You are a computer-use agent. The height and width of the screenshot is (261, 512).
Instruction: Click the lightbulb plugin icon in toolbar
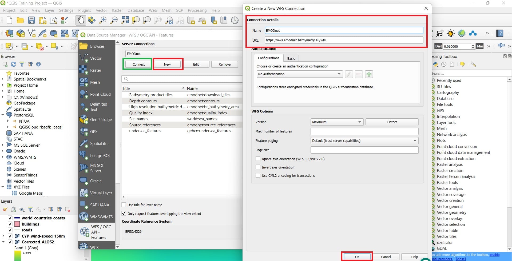[x=451, y=33]
